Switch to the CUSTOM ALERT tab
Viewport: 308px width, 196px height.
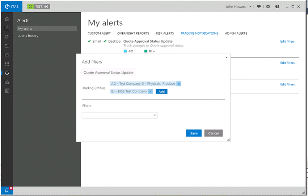click(99, 33)
